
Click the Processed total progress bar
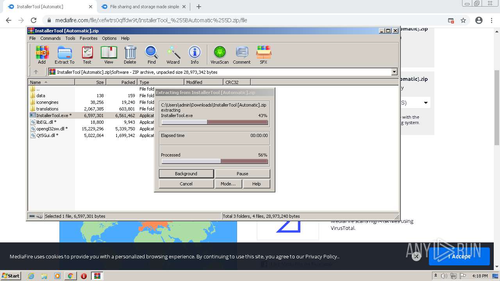(214, 161)
